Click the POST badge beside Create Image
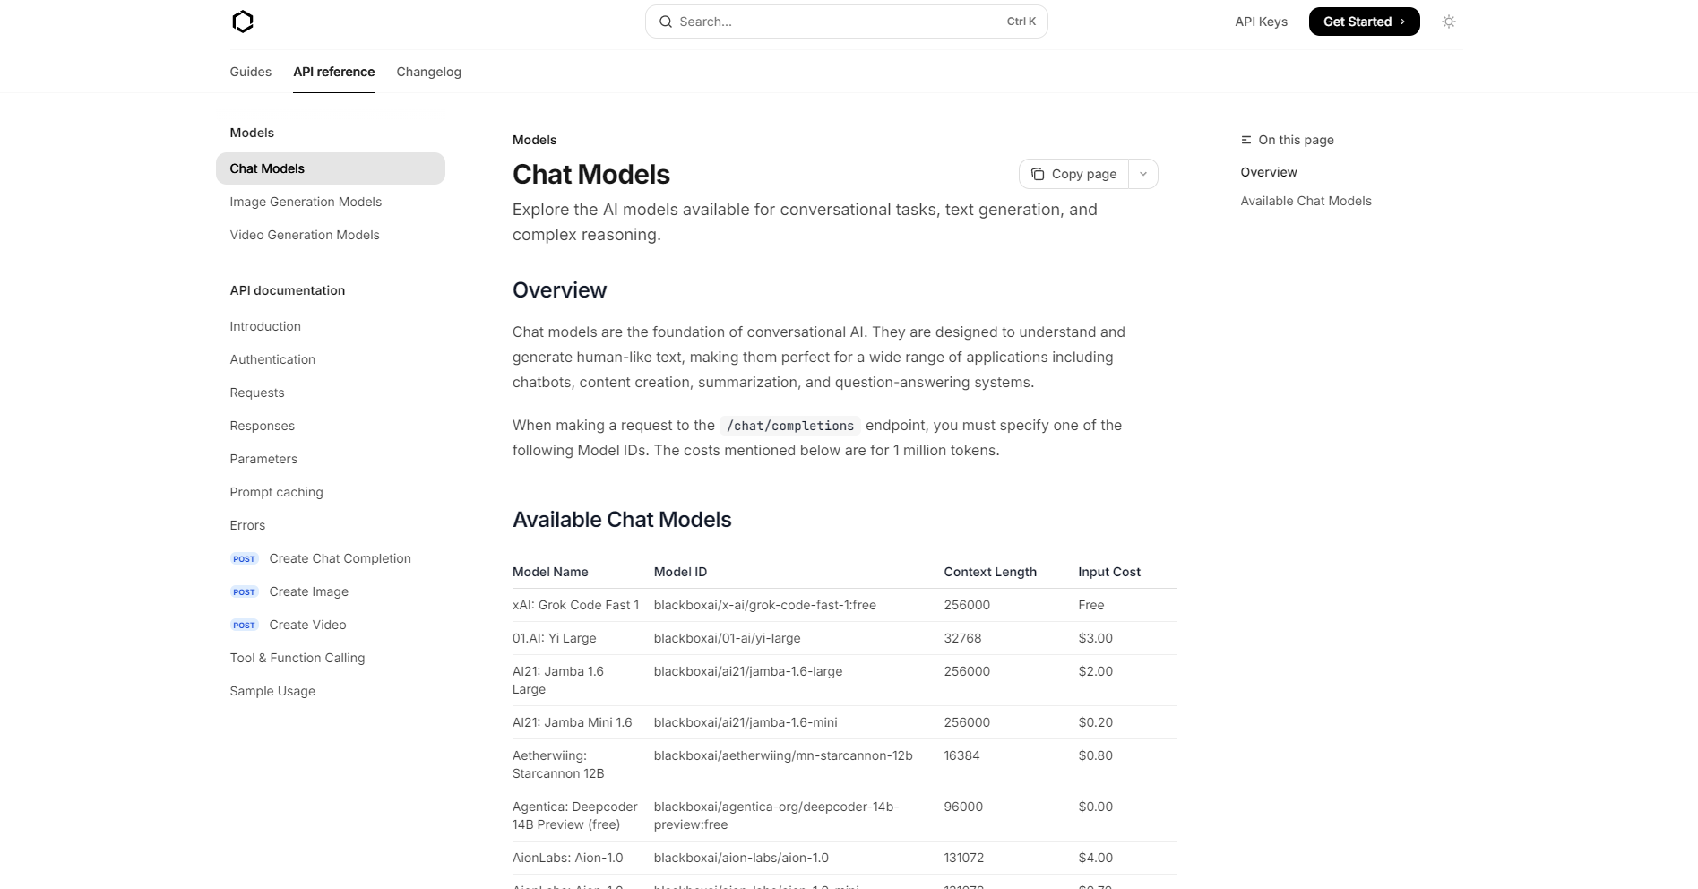The width and height of the screenshot is (1698, 889). click(244, 591)
